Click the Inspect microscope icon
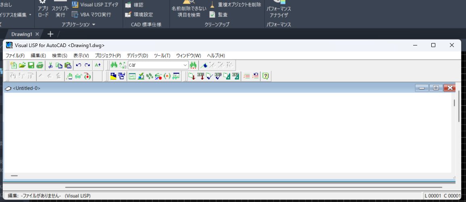The image size is (466, 202). (x=141, y=76)
